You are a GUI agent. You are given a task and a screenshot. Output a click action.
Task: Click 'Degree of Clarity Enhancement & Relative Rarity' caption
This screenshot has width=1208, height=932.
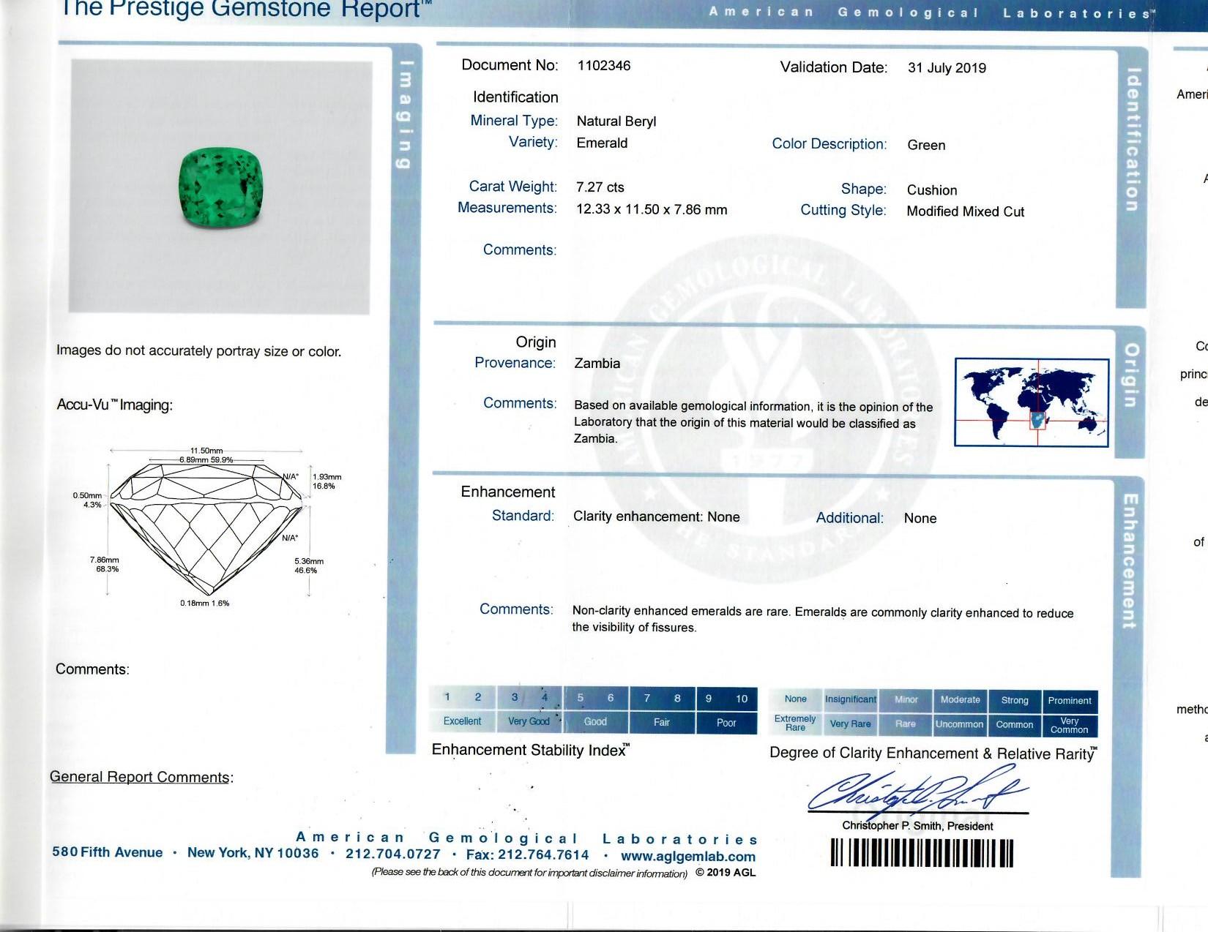(x=933, y=754)
